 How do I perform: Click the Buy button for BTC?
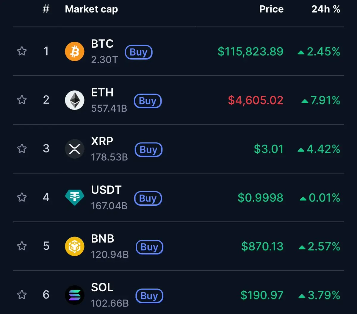coord(139,52)
